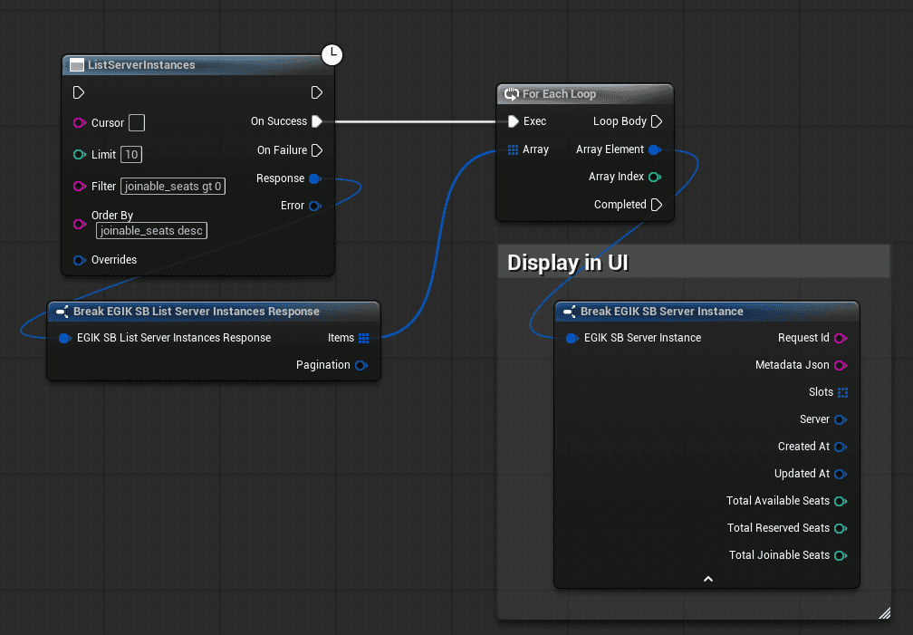This screenshot has height=635, width=913.
Task: Click the Array Element output pin
Action: click(654, 149)
